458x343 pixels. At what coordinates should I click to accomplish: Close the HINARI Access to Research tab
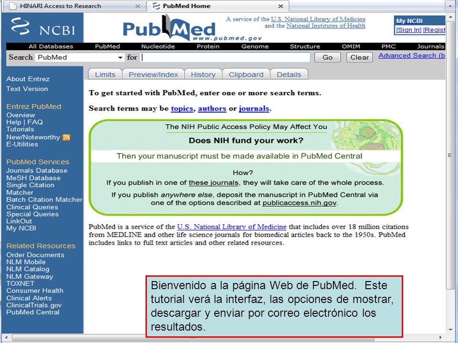click(x=138, y=6)
